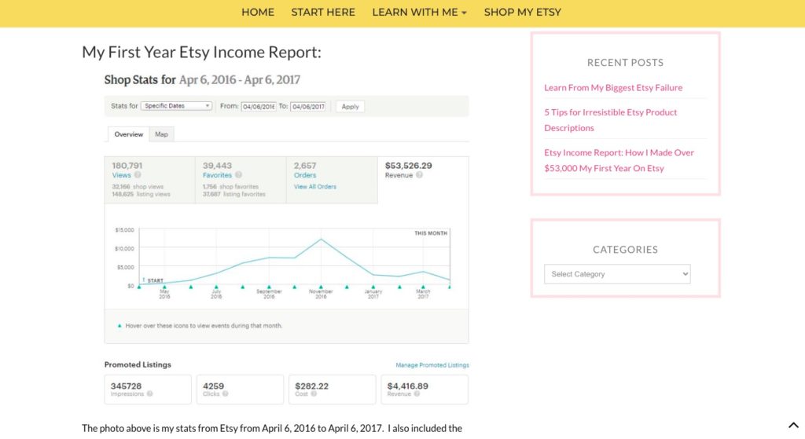
Task: Open the START HERE page
Action: coord(323,13)
